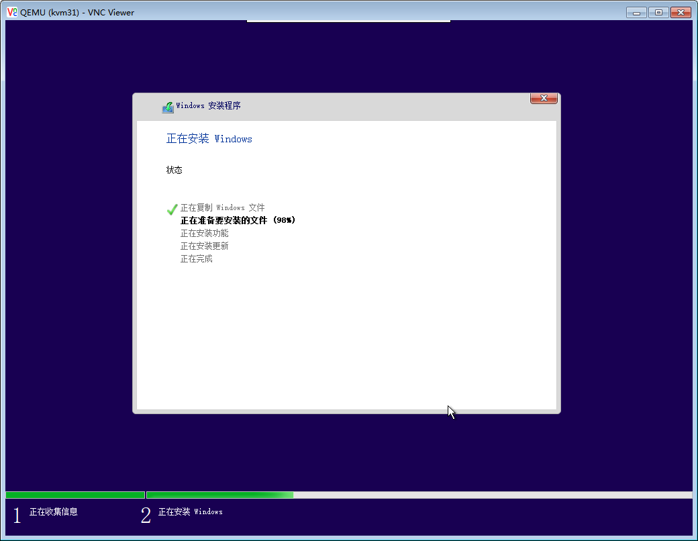698x541 pixels.
Task: Select the 正在安装功能 step
Action: (204, 234)
